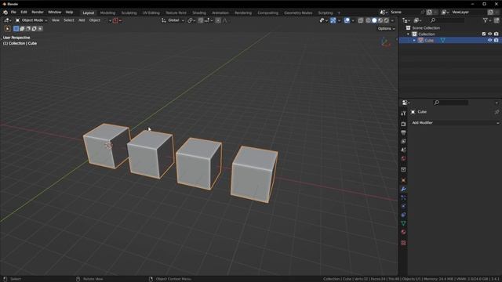Open the Texture properties tab
This screenshot has width=502, height=282.
pos(403,243)
